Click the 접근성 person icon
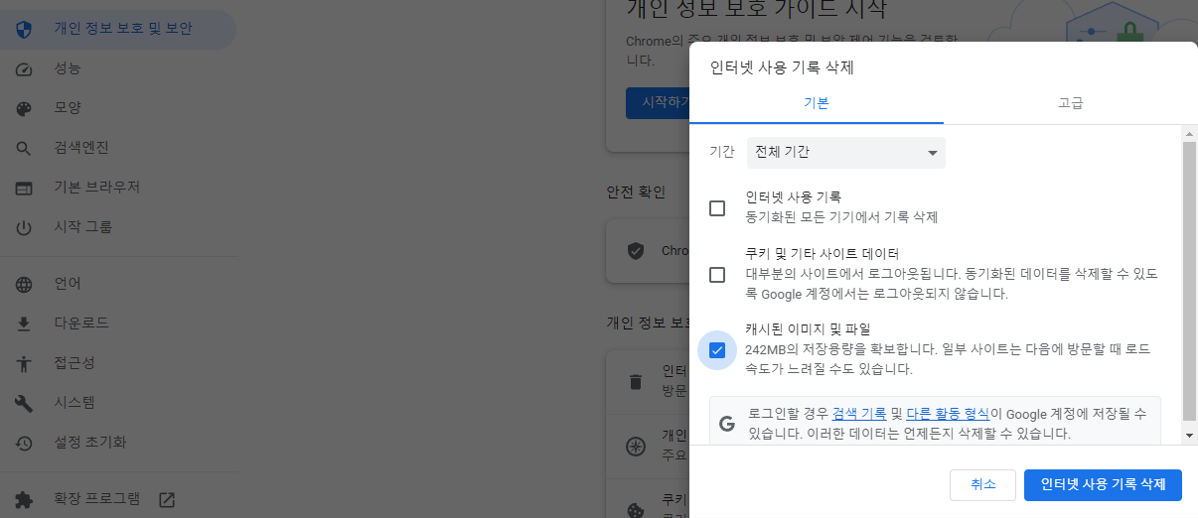1198x518 pixels. [25, 363]
